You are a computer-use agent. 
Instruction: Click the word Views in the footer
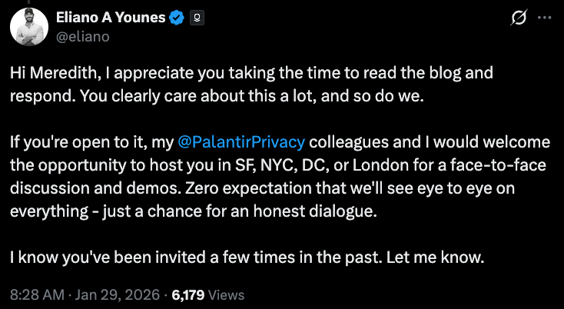(226, 294)
